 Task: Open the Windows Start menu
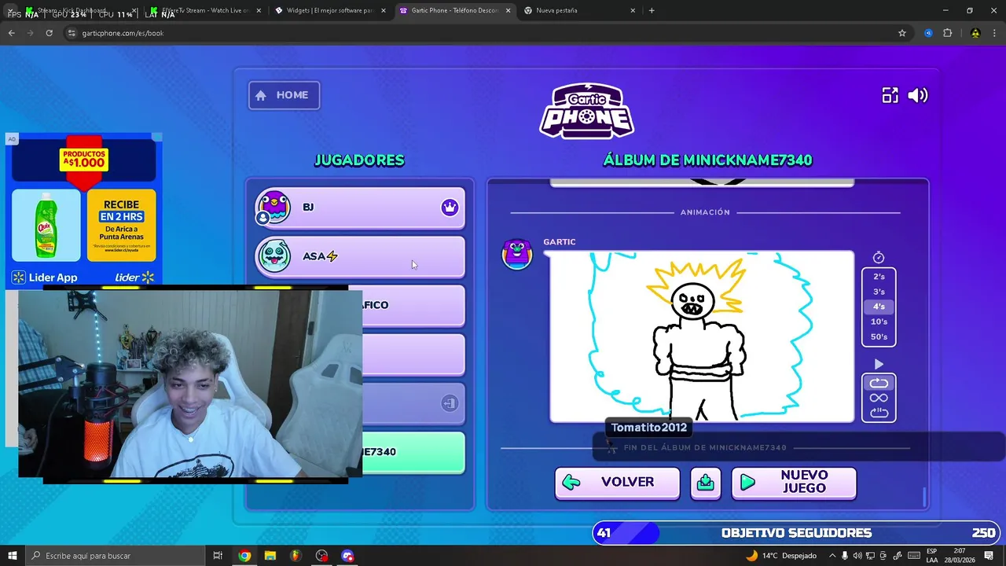tap(12, 556)
